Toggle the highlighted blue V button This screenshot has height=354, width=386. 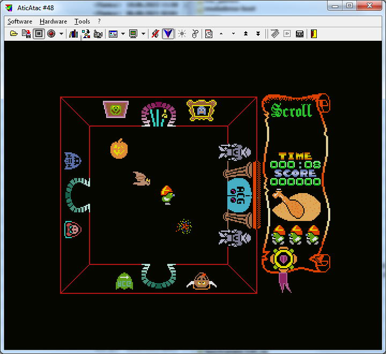click(x=168, y=34)
